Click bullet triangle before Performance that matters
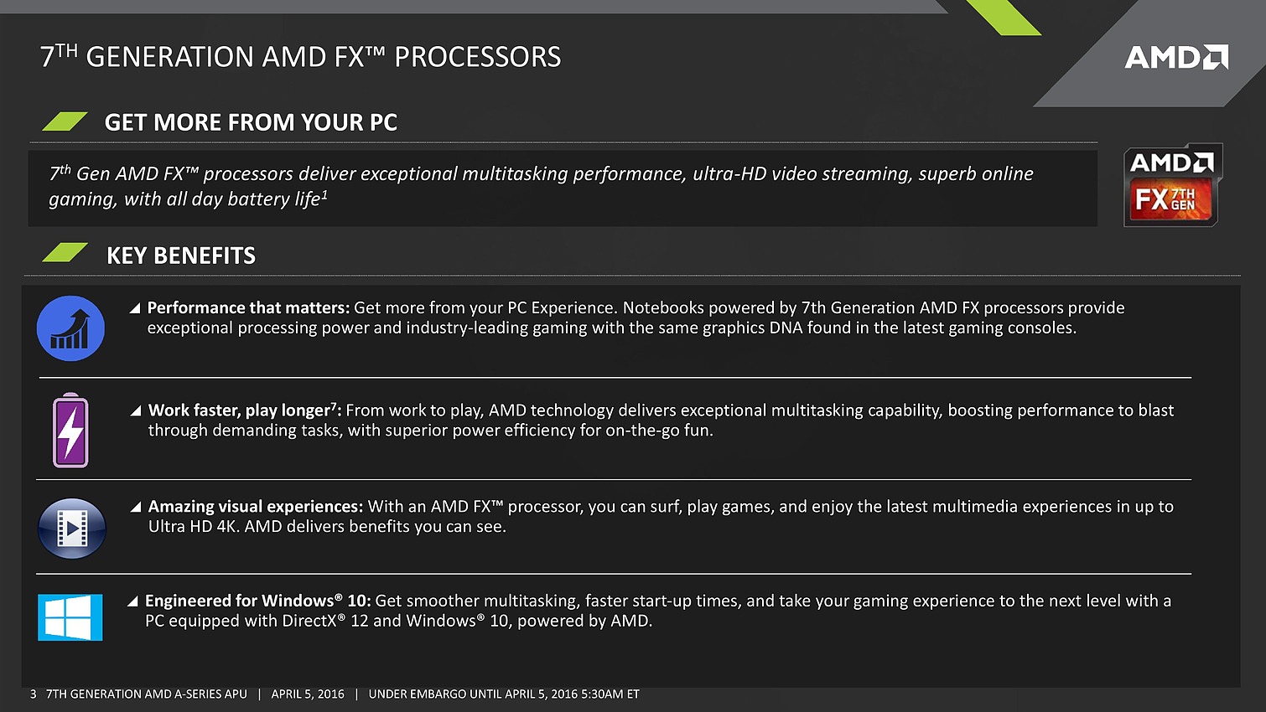Screen dimensions: 1266x712 (135, 308)
